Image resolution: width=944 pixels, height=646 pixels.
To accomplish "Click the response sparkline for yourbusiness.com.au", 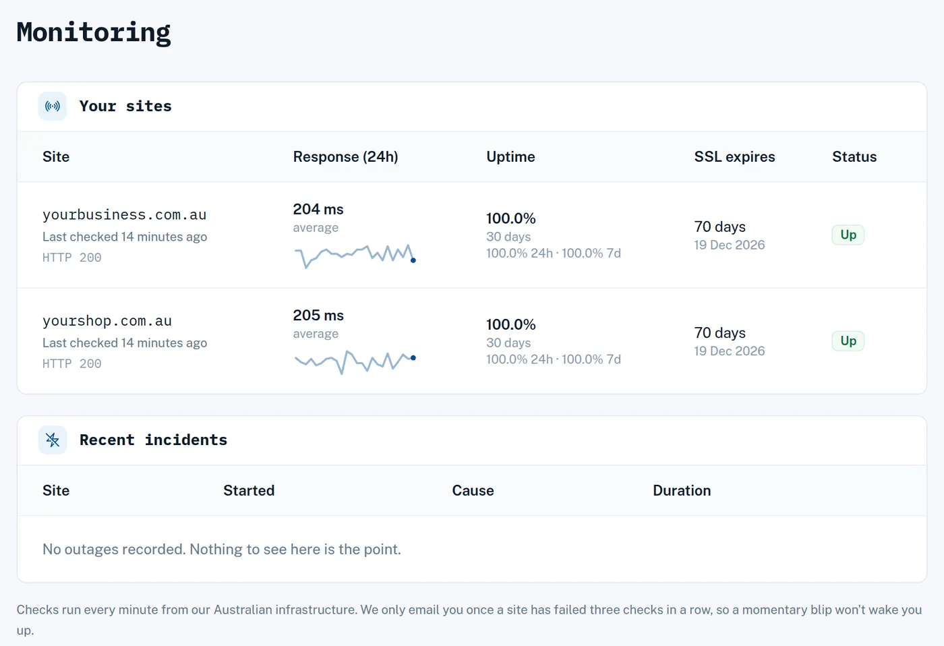I will [x=355, y=256].
